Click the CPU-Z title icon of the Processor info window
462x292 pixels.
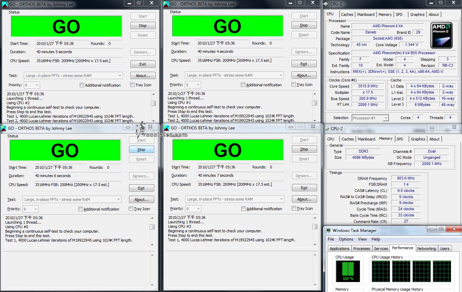326,4
